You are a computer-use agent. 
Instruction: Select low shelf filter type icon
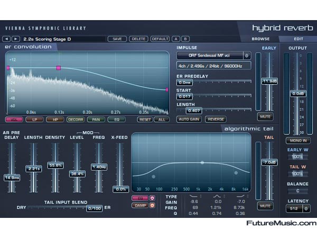tap(193, 196)
